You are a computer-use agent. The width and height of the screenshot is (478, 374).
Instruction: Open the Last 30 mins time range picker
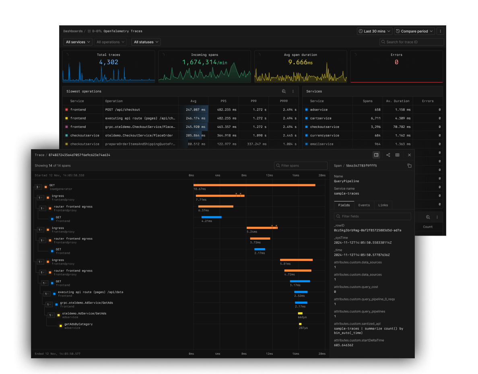click(374, 31)
